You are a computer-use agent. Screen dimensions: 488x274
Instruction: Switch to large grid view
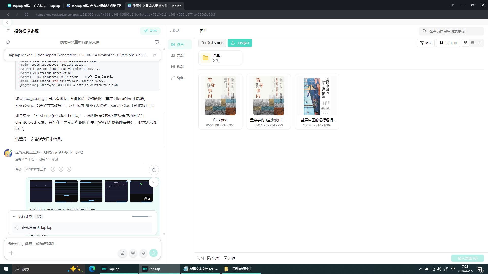tap(466, 43)
